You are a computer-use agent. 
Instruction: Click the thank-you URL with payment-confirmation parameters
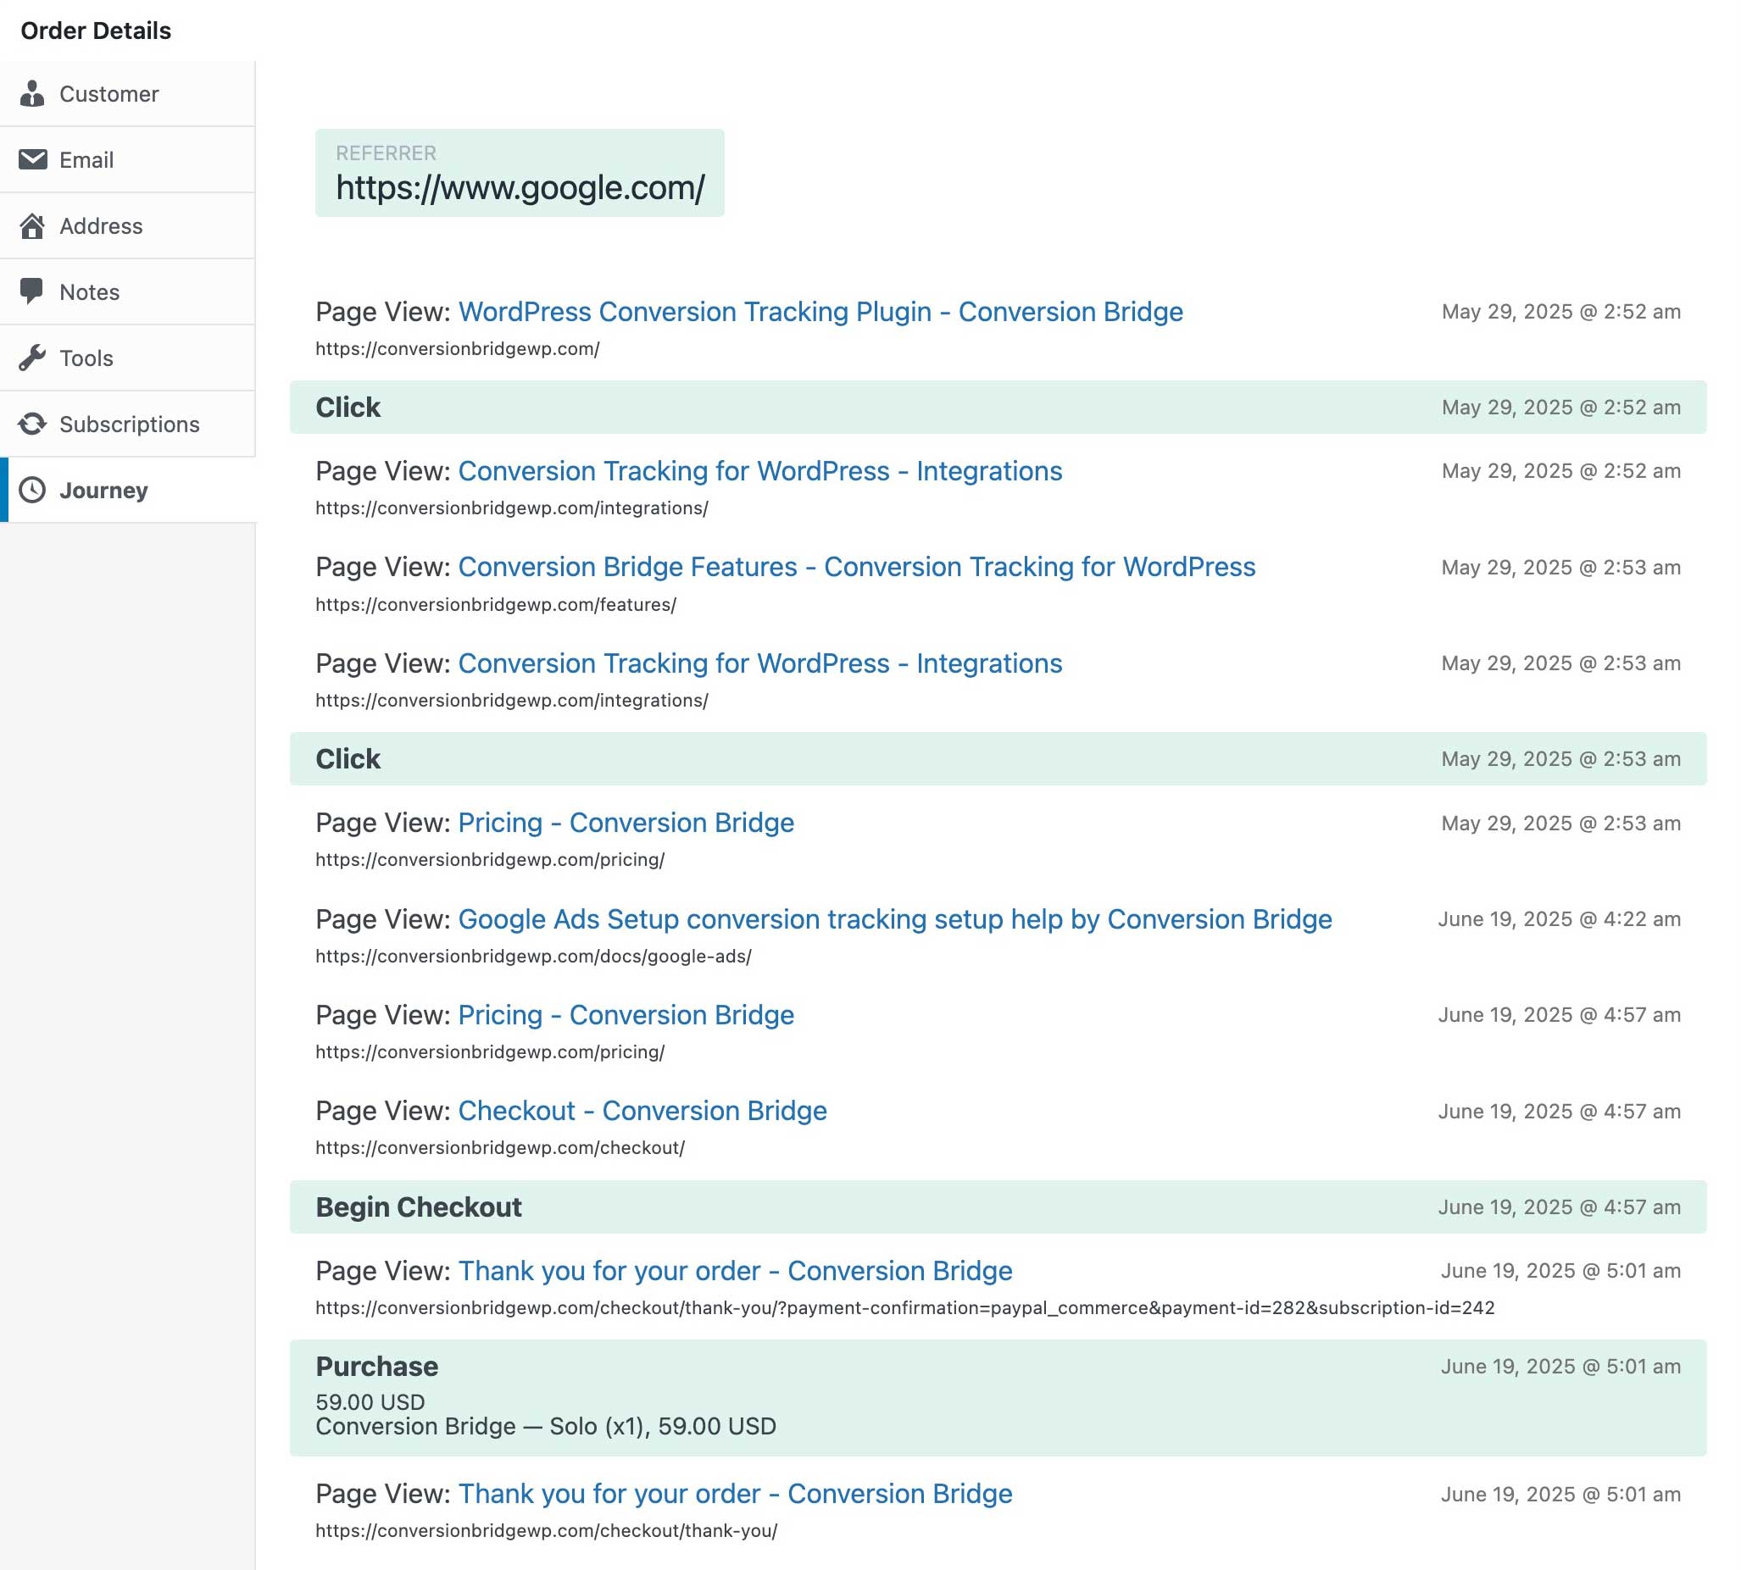click(x=904, y=1307)
